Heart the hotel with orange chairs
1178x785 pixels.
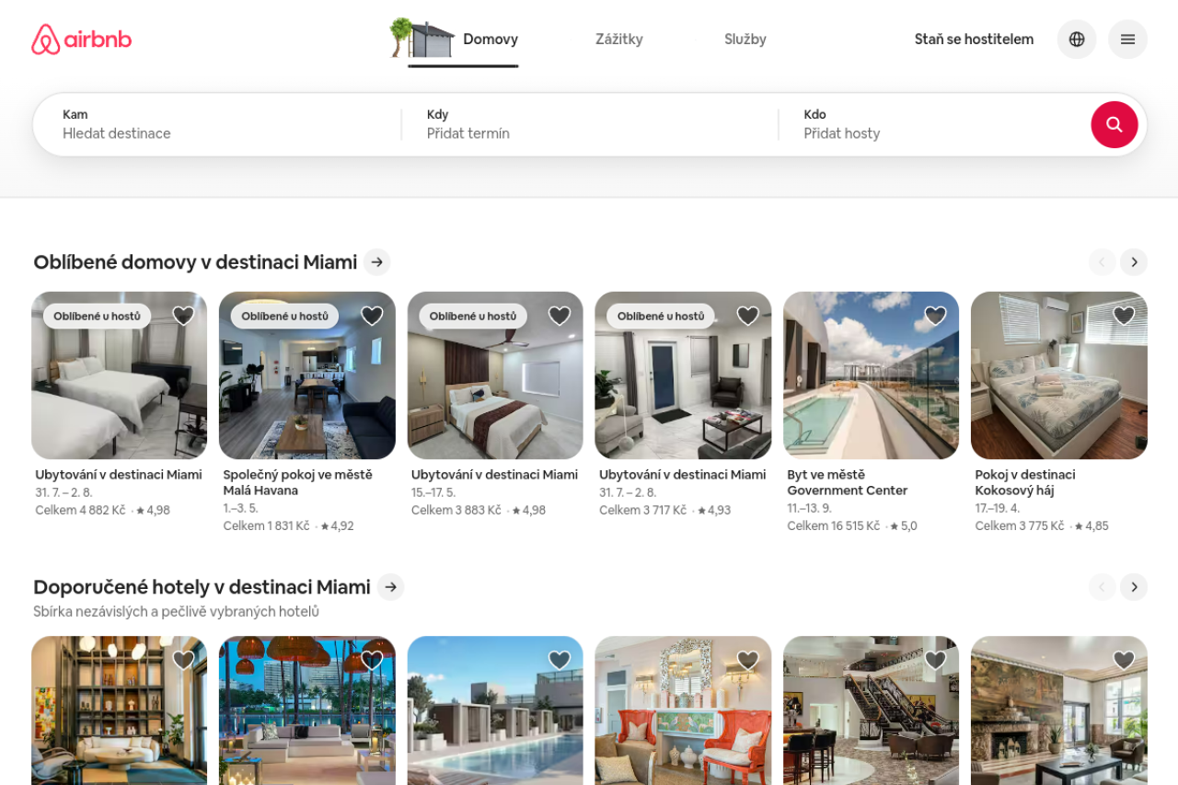(748, 660)
